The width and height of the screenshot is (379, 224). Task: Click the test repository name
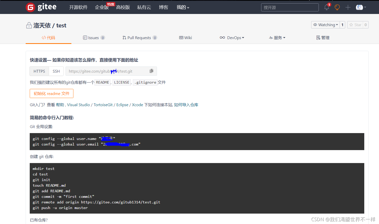pyautogui.click(x=61, y=25)
